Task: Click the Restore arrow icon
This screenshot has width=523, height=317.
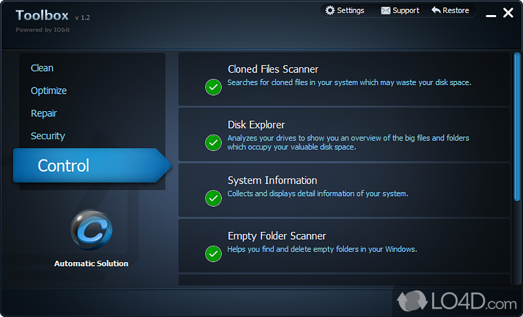Action: point(436,10)
